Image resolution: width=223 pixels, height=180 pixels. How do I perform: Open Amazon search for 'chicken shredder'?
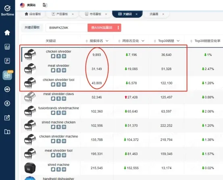click(x=58, y=56)
